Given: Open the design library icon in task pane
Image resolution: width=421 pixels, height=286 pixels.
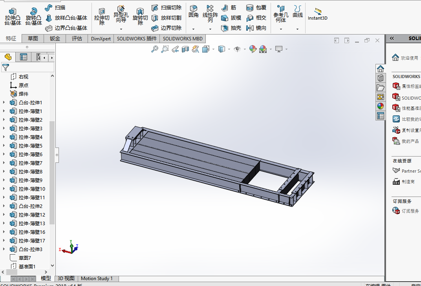Looking at the screenshot, I should click(381, 78).
